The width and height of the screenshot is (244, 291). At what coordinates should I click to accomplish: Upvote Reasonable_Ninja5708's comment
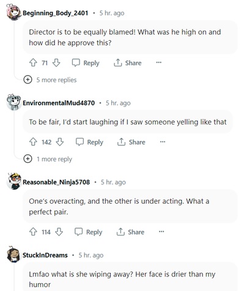tap(33, 232)
